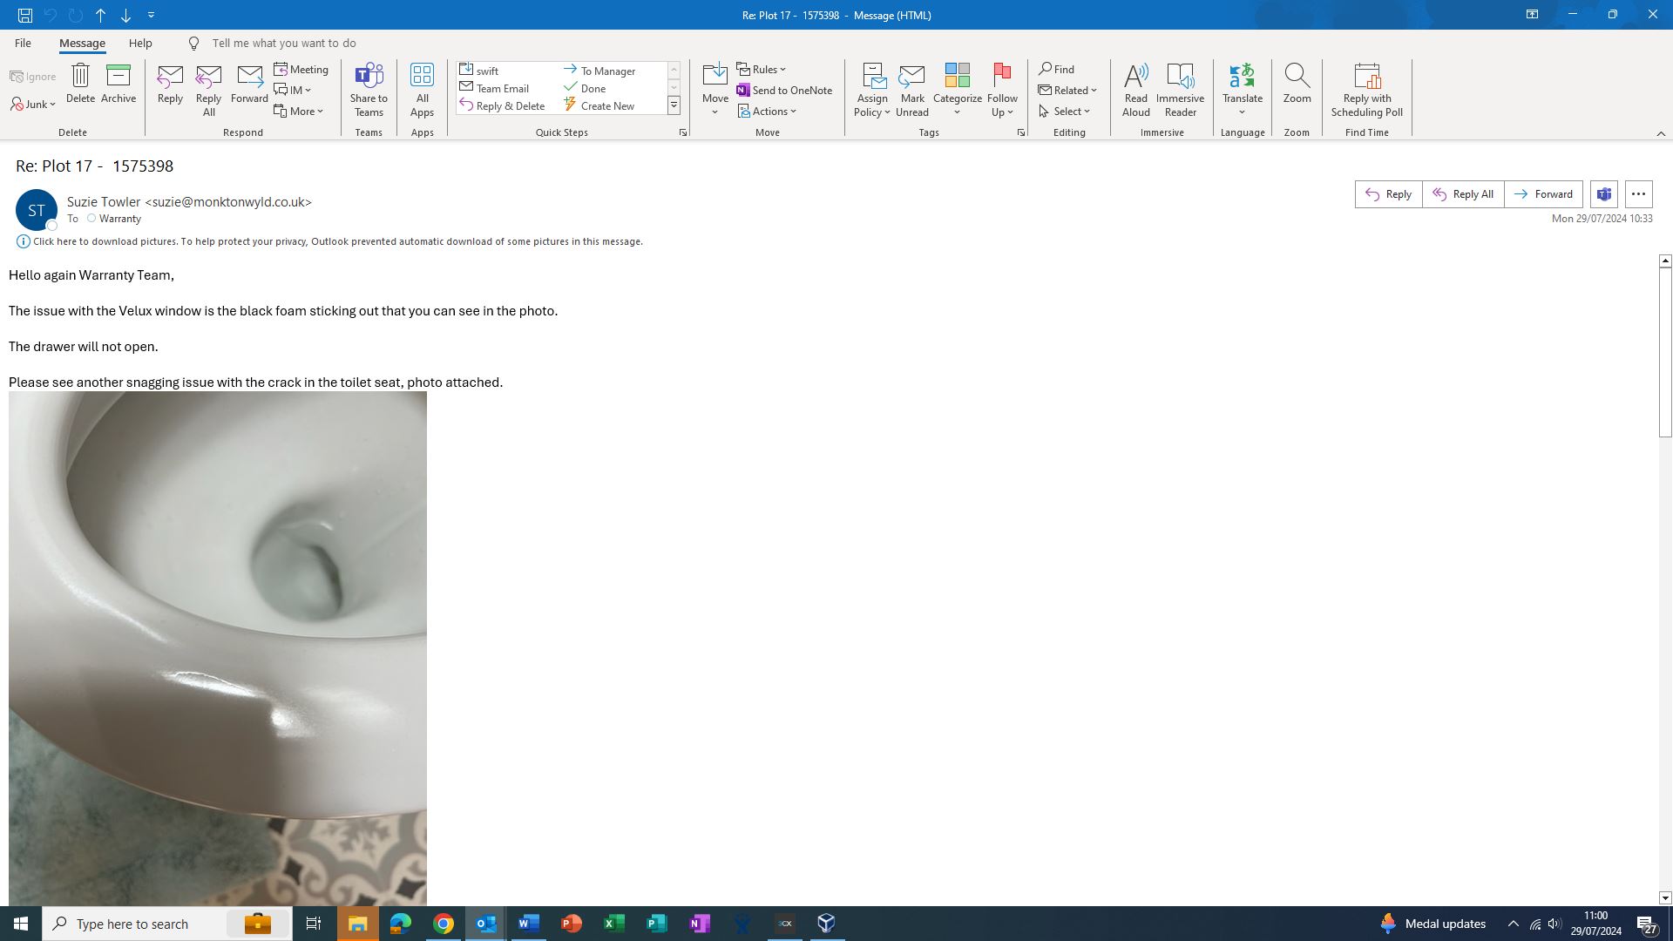Image resolution: width=1673 pixels, height=941 pixels.
Task: Click Forward button in message header
Action: tap(1543, 194)
